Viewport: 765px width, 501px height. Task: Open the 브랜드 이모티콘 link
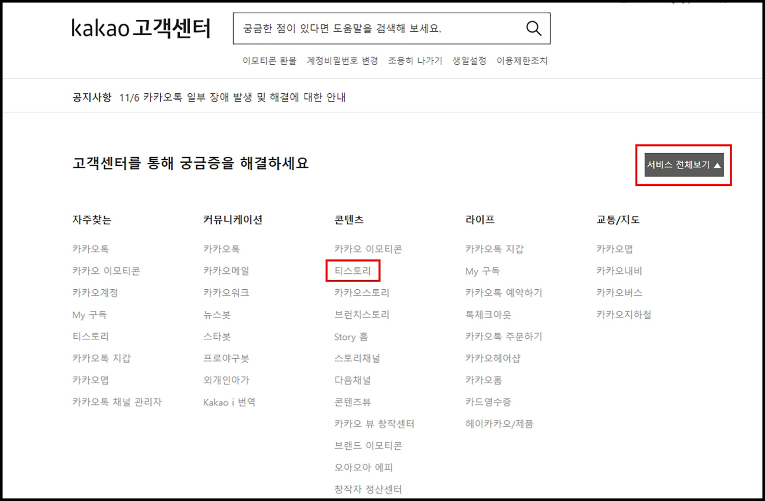pyautogui.click(x=368, y=446)
